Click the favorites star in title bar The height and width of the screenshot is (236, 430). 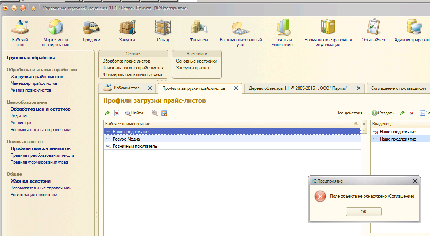pyautogui.click(x=33, y=8)
